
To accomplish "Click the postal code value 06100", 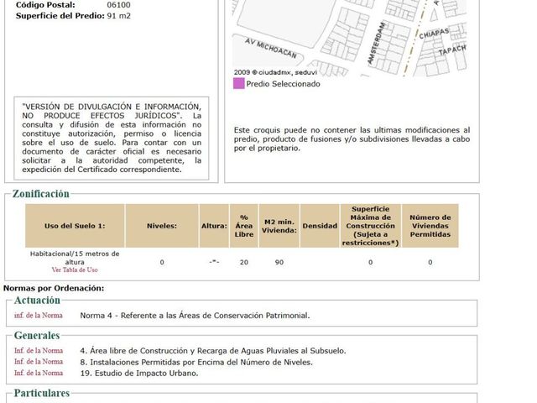I will (118, 5).
